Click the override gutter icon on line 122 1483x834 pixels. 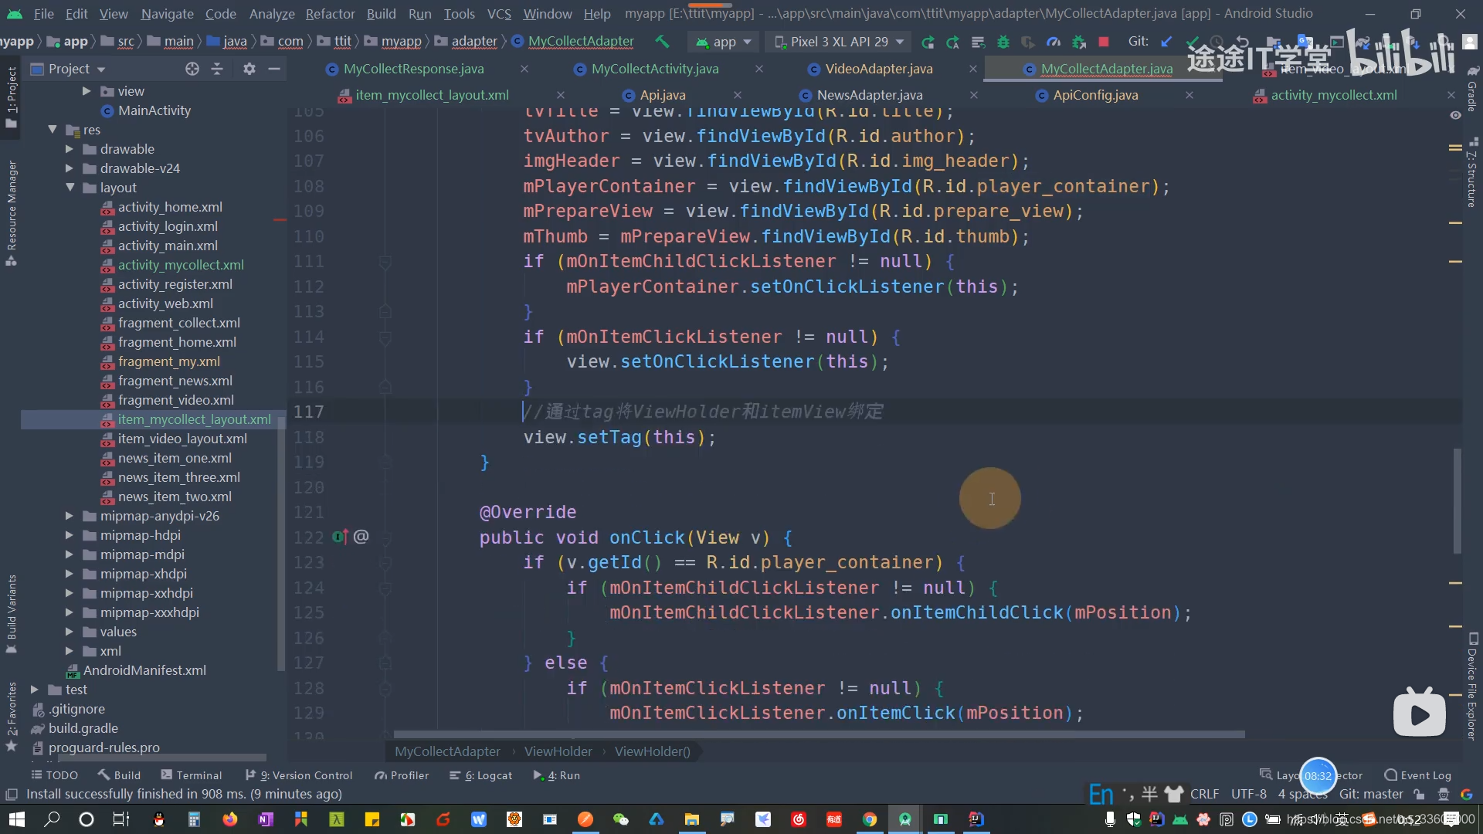[x=340, y=537]
